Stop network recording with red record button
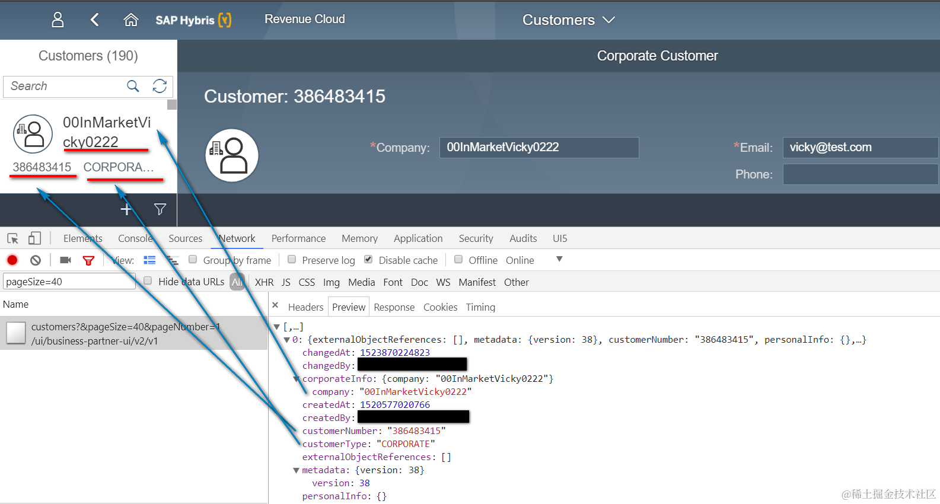The width and height of the screenshot is (940, 504). click(12, 260)
